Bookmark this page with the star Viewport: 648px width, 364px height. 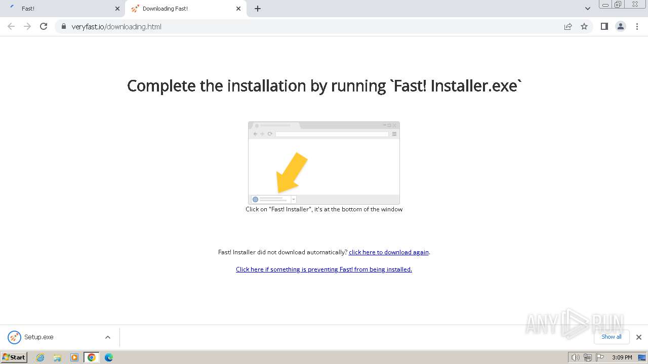[584, 26]
